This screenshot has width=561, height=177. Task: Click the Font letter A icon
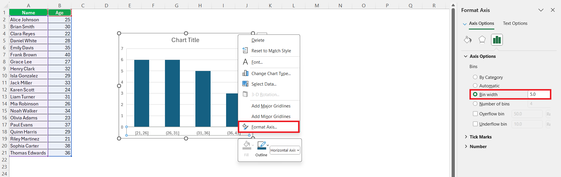[x=245, y=62]
